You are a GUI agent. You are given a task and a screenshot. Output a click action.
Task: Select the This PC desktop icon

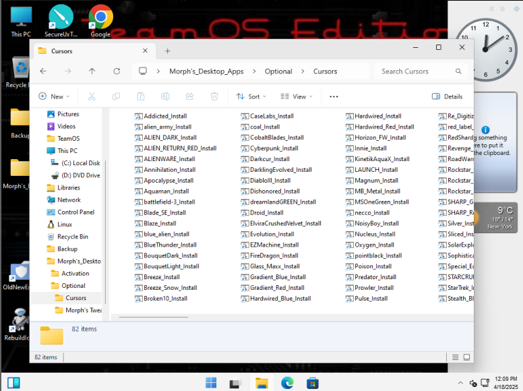tap(21, 21)
